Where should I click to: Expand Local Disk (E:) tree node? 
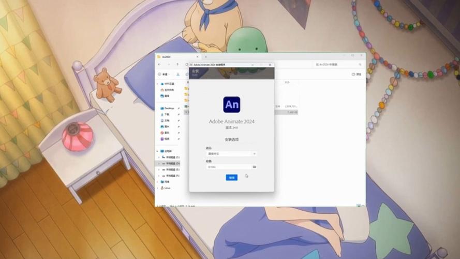[159, 170]
